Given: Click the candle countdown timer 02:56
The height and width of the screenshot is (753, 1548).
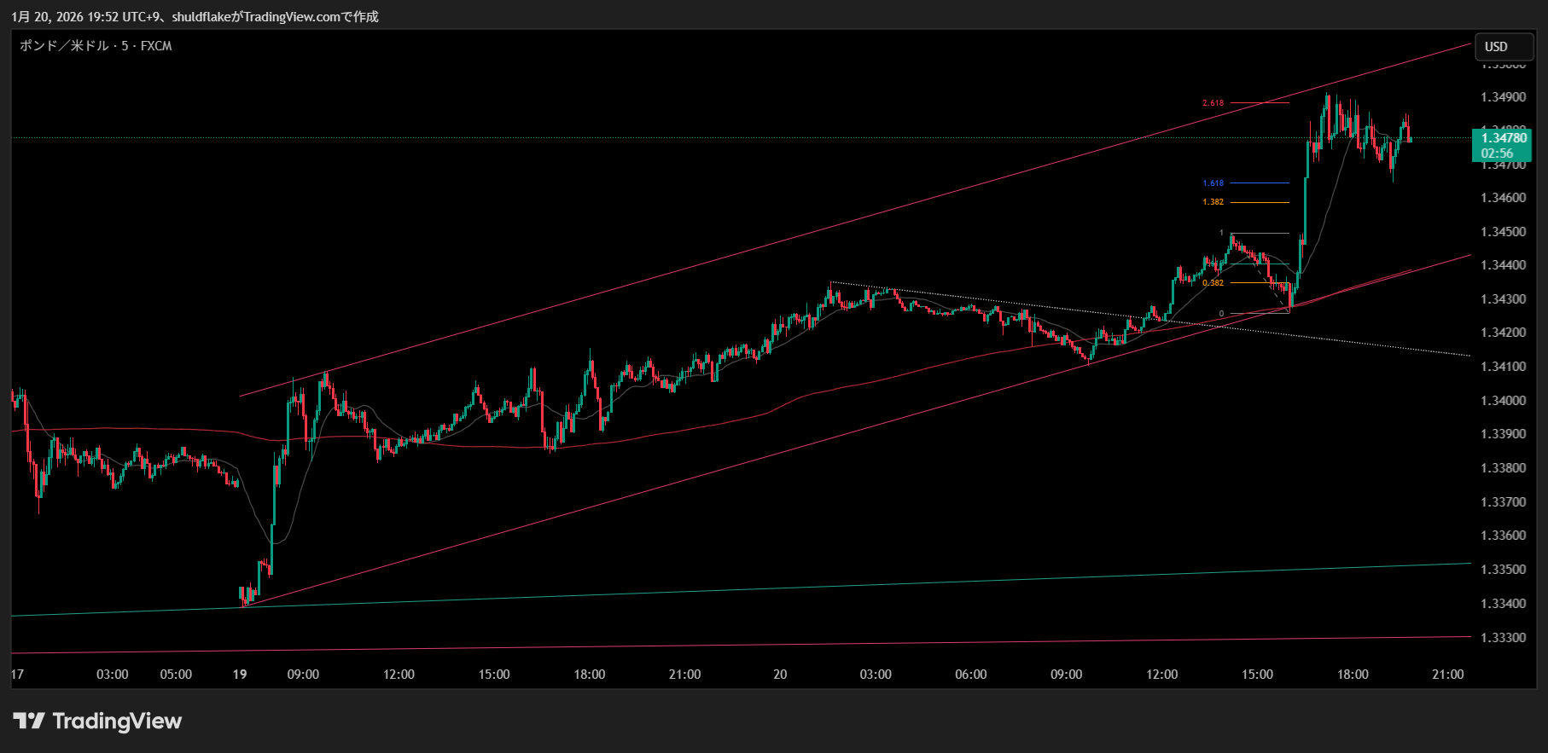Looking at the screenshot, I should [1497, 153].
